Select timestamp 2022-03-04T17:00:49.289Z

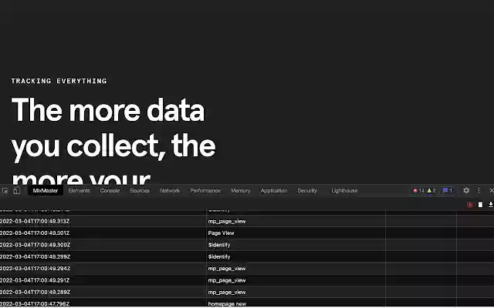click(35, 292)
